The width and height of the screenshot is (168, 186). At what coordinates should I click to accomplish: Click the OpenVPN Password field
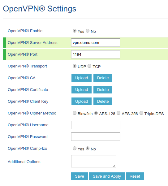(96, 136)
